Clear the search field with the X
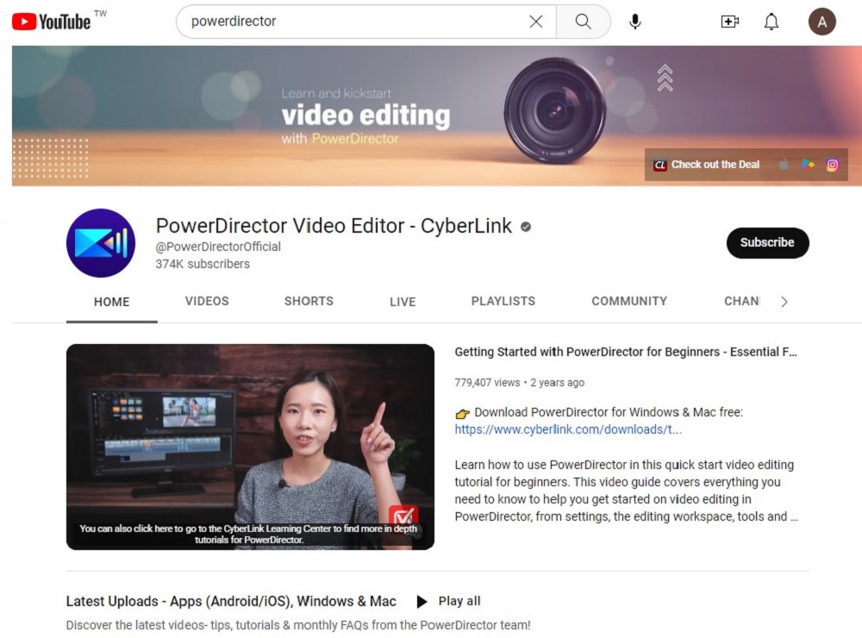862x638 pixels. (x=535, y=22)
